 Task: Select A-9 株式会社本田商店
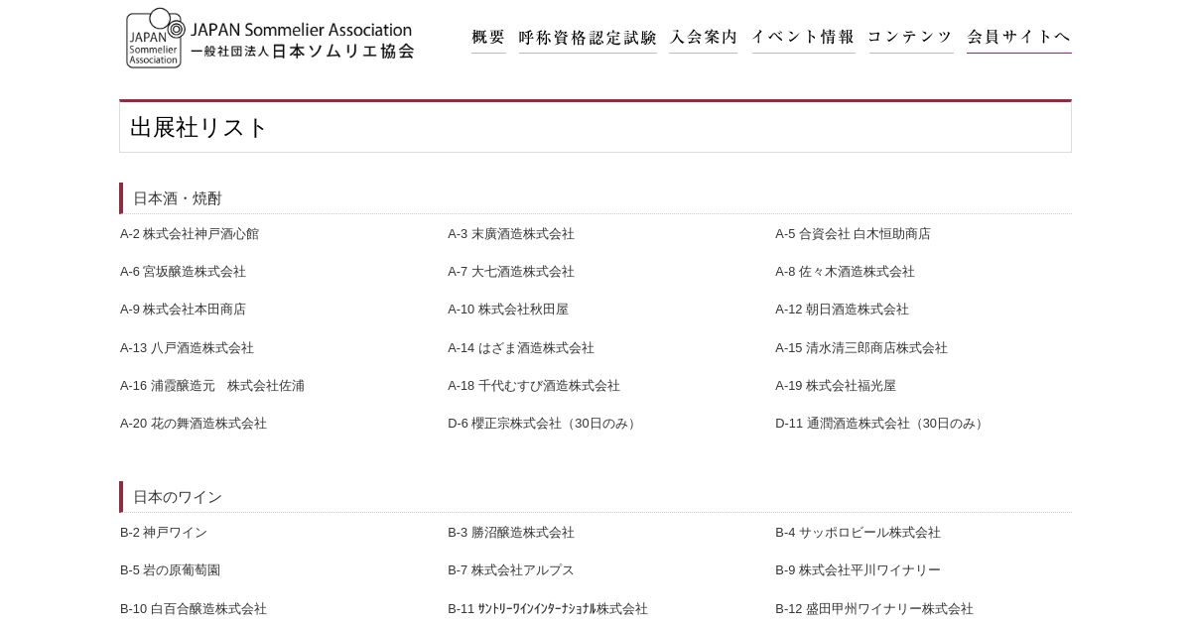(x=183, y=310)
